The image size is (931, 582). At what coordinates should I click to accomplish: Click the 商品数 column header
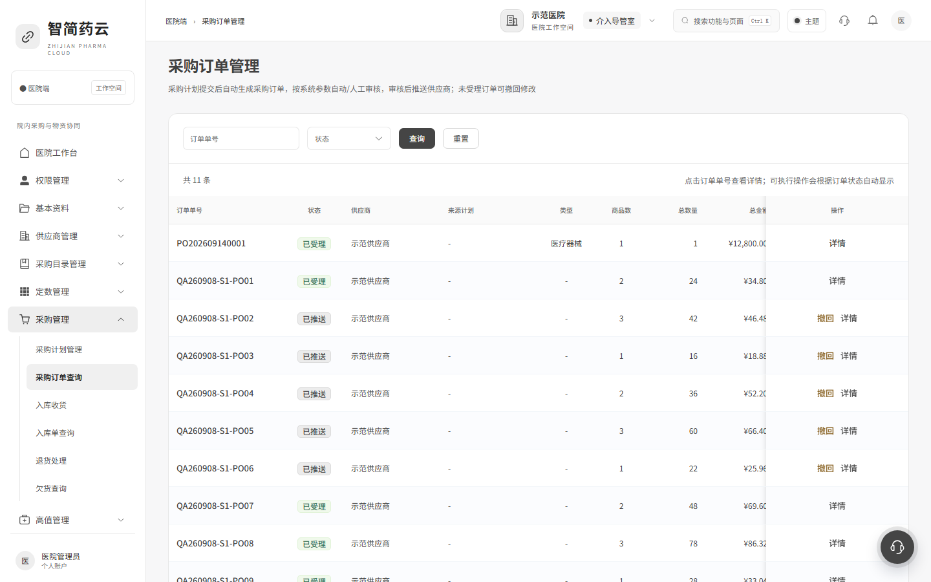click(621, 210)
